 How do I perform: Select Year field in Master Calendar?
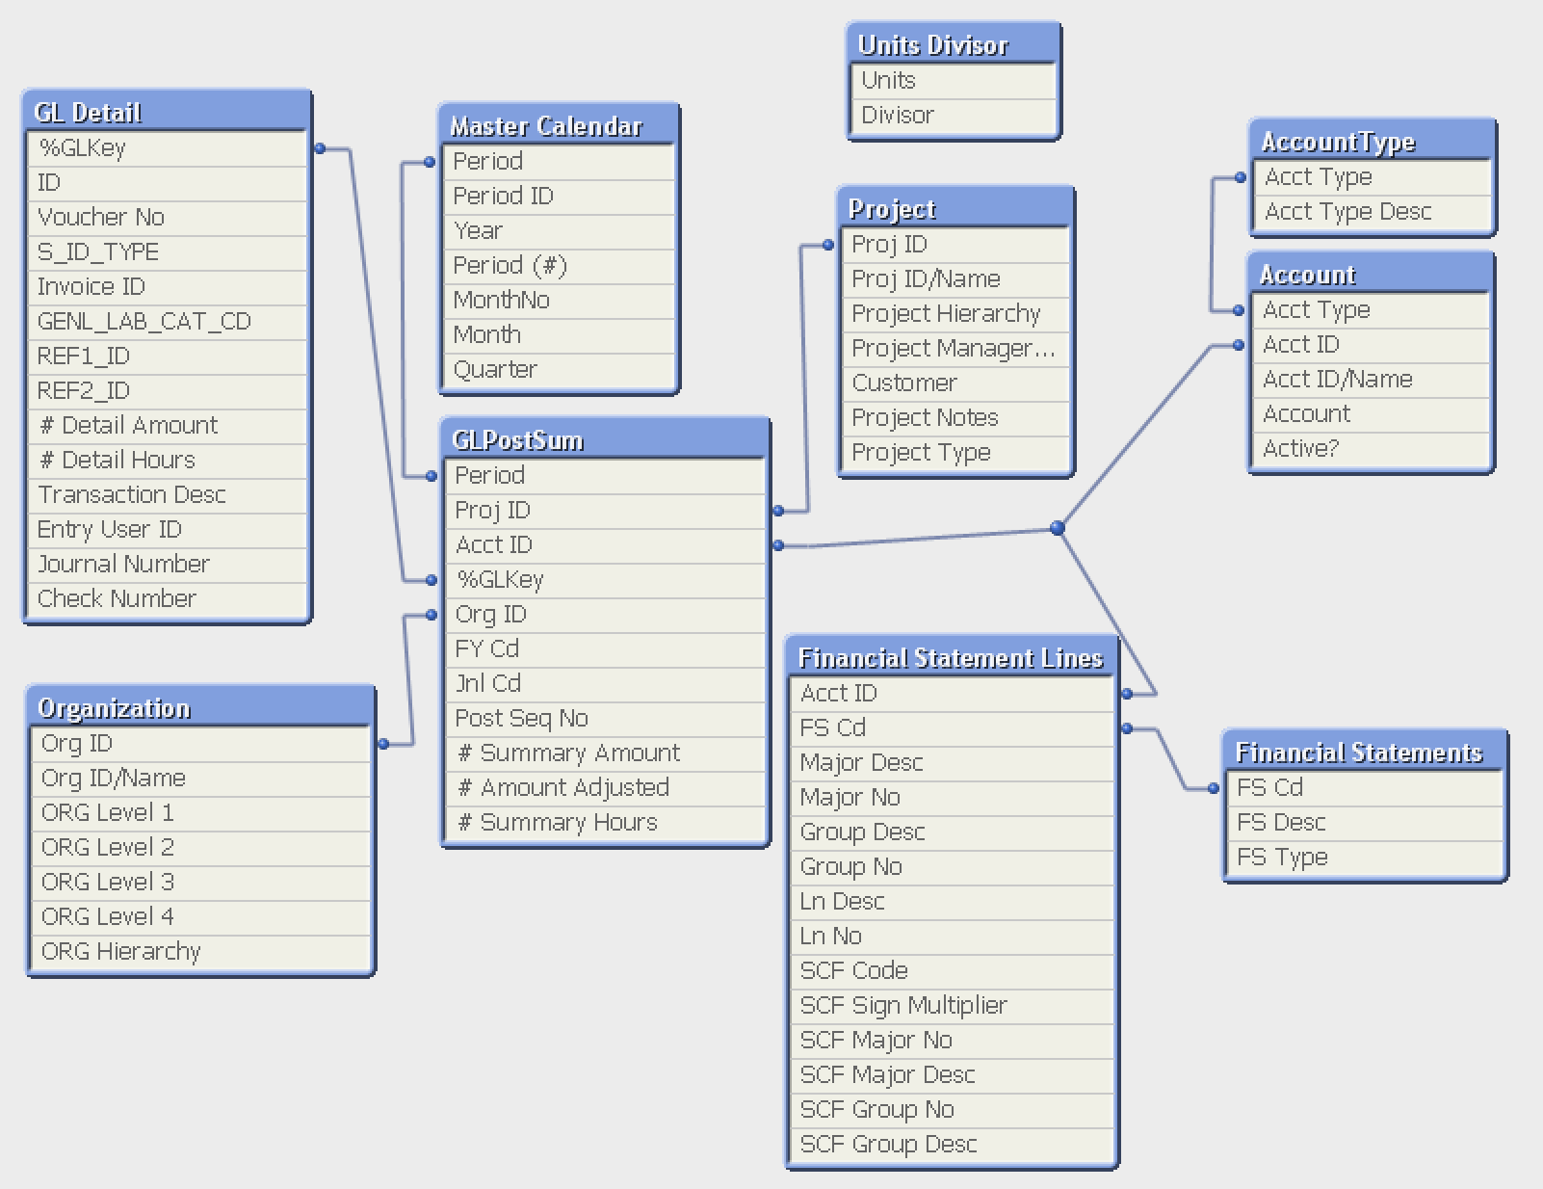(x=559, y=231)
